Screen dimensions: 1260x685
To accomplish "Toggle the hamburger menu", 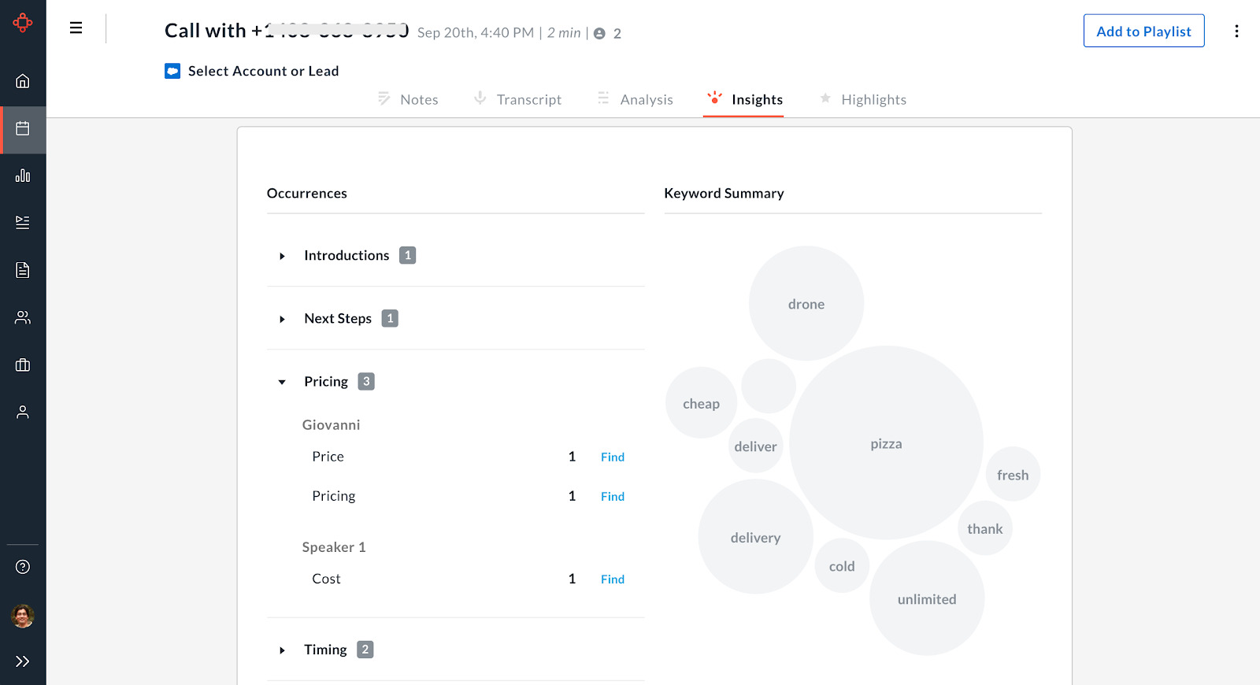I will [76, 28].
